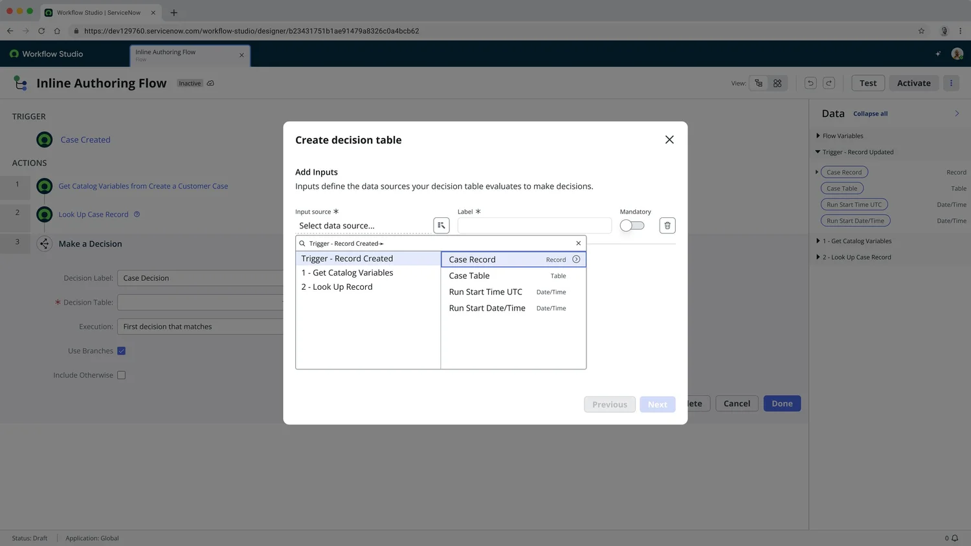971x546 pixels.
Task: Click the help icon beside Look Up Case Record
Action: [x=137, y=214]
